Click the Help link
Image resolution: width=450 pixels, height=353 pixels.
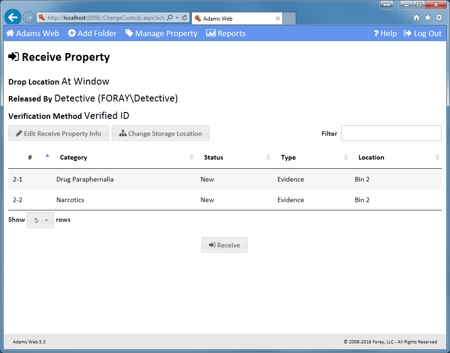point(385,33)
